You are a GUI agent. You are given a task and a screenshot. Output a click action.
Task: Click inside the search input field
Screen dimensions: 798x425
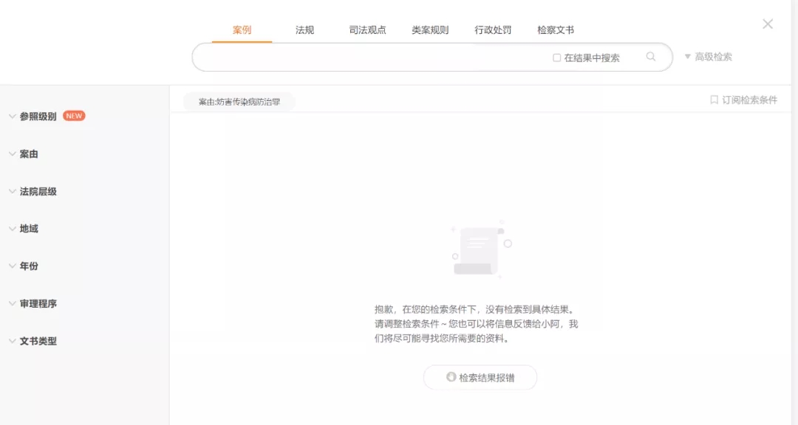coord(369,58)
